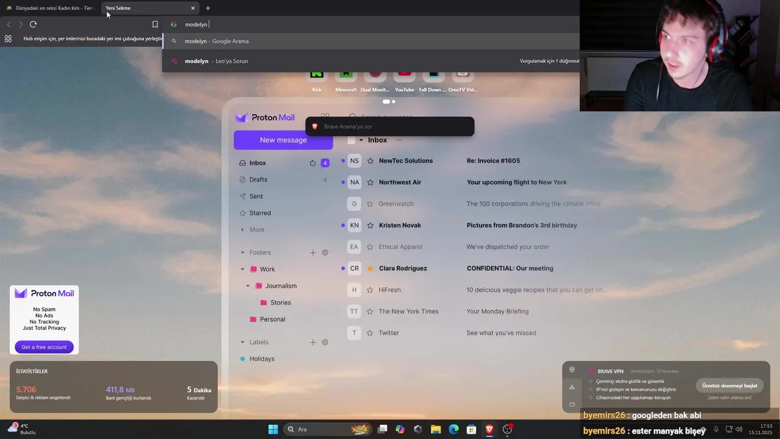Click the taskbar Ara search box

click(328, 429)
